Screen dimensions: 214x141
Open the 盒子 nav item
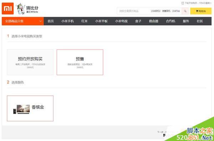[x=138, y=21]
